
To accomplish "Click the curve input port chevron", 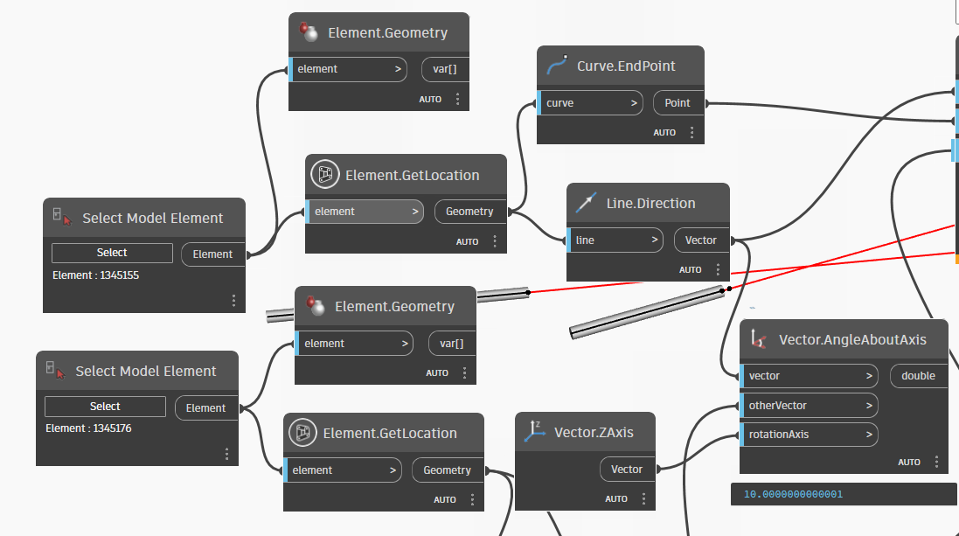I will pos(635,103).
